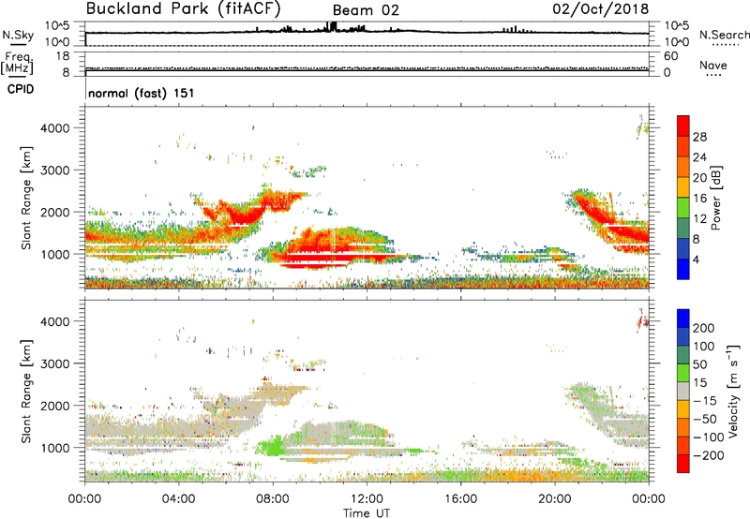Click the blue bottom of power colorbar

click(683, 269)
